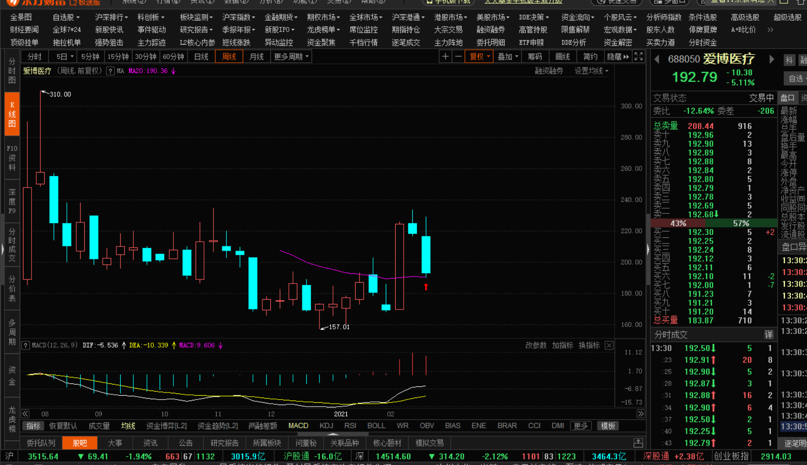Switch to the 大事 tab
This screenshot has width=807, height=465.
pos(115,443)
